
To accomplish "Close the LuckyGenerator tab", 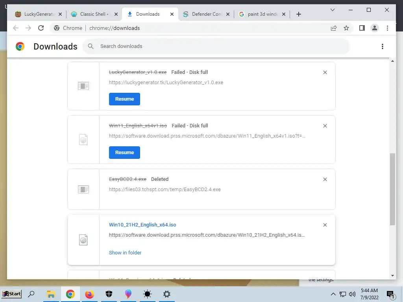I will [x=60, y=14].
